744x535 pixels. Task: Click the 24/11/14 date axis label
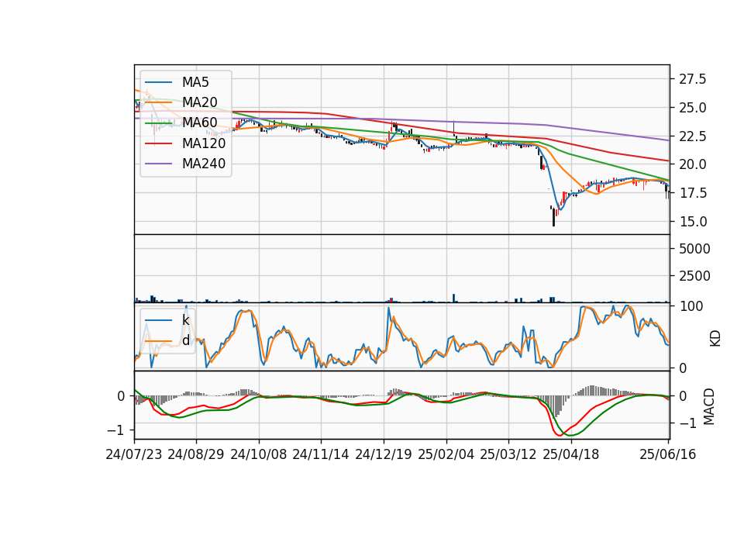[x=321, y=454]
